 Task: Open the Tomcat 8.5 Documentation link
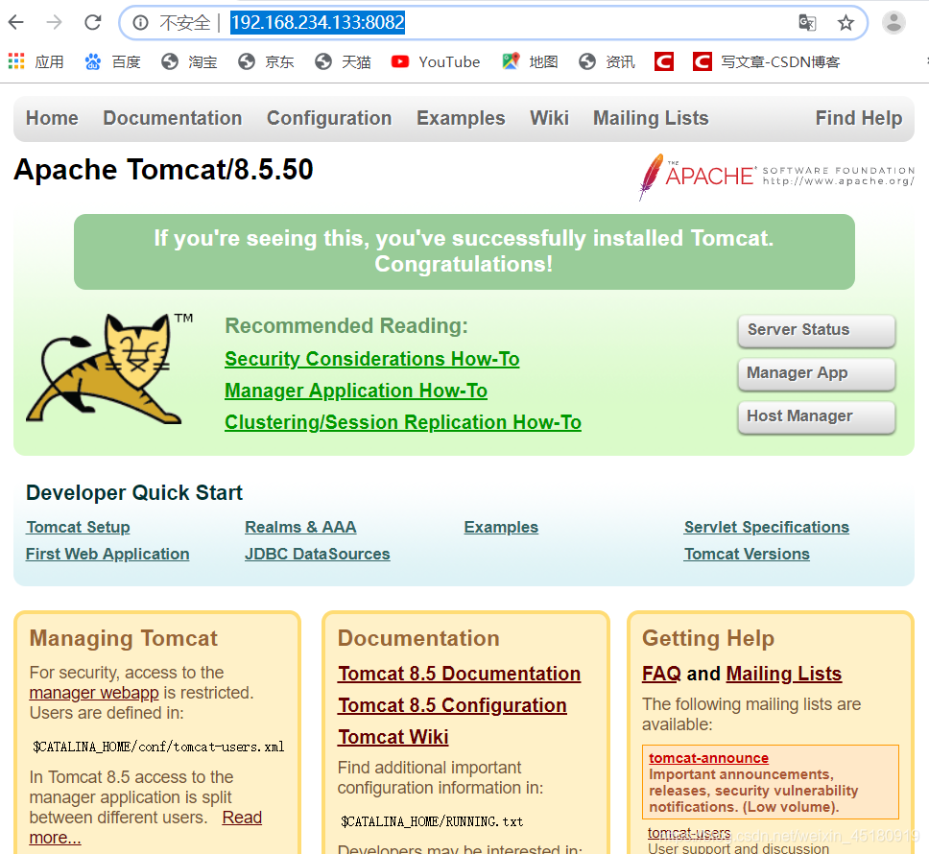459,674
